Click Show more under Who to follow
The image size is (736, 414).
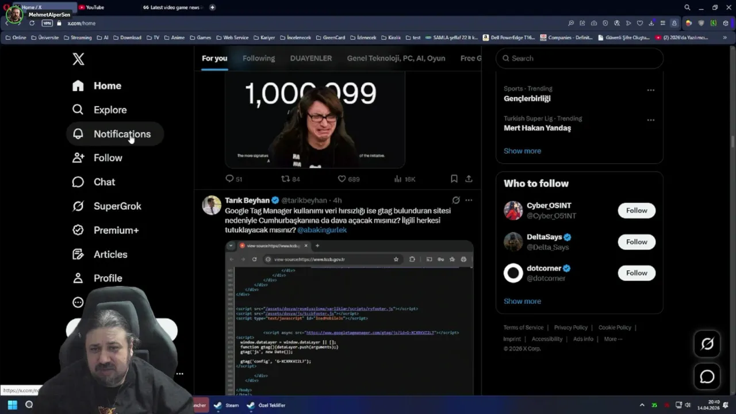522,301
